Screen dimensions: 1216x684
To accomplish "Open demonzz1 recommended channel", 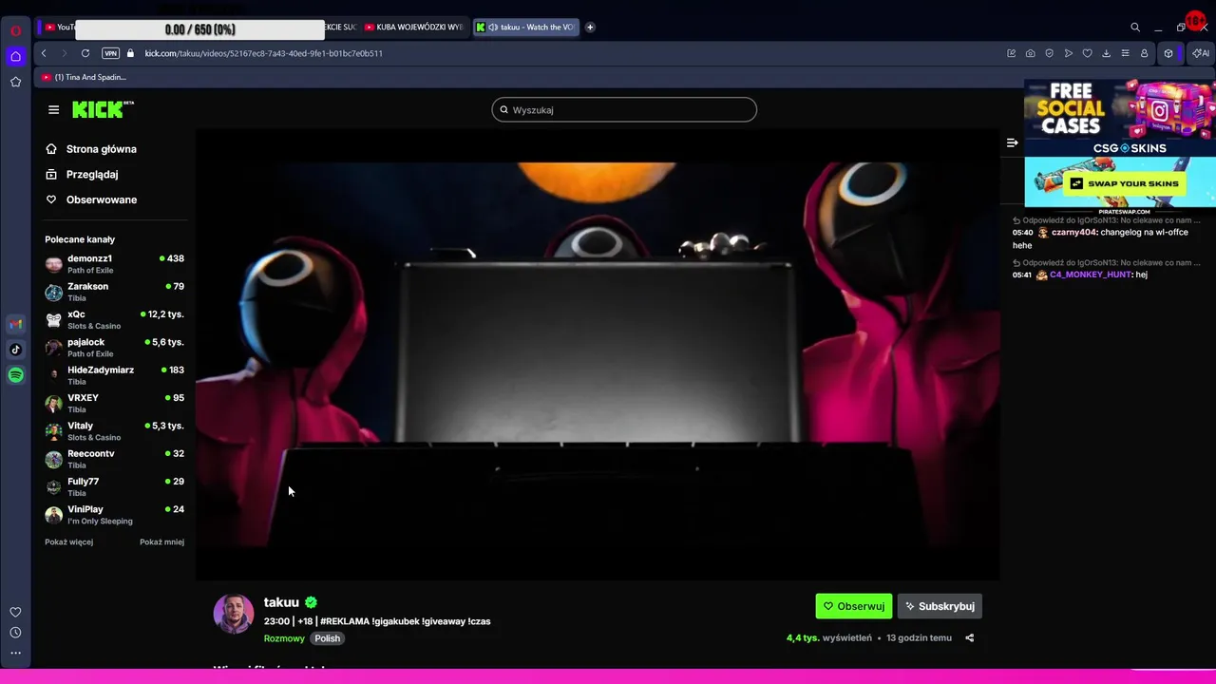I will tap(114, 264).
